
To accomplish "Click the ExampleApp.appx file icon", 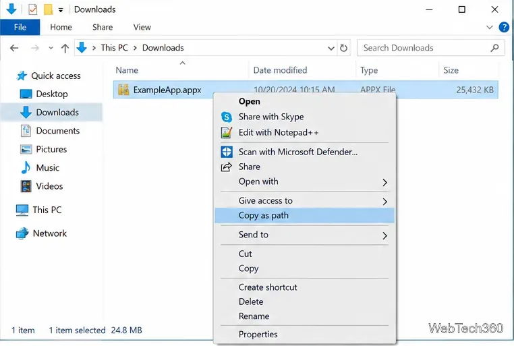I will (123, 90).
